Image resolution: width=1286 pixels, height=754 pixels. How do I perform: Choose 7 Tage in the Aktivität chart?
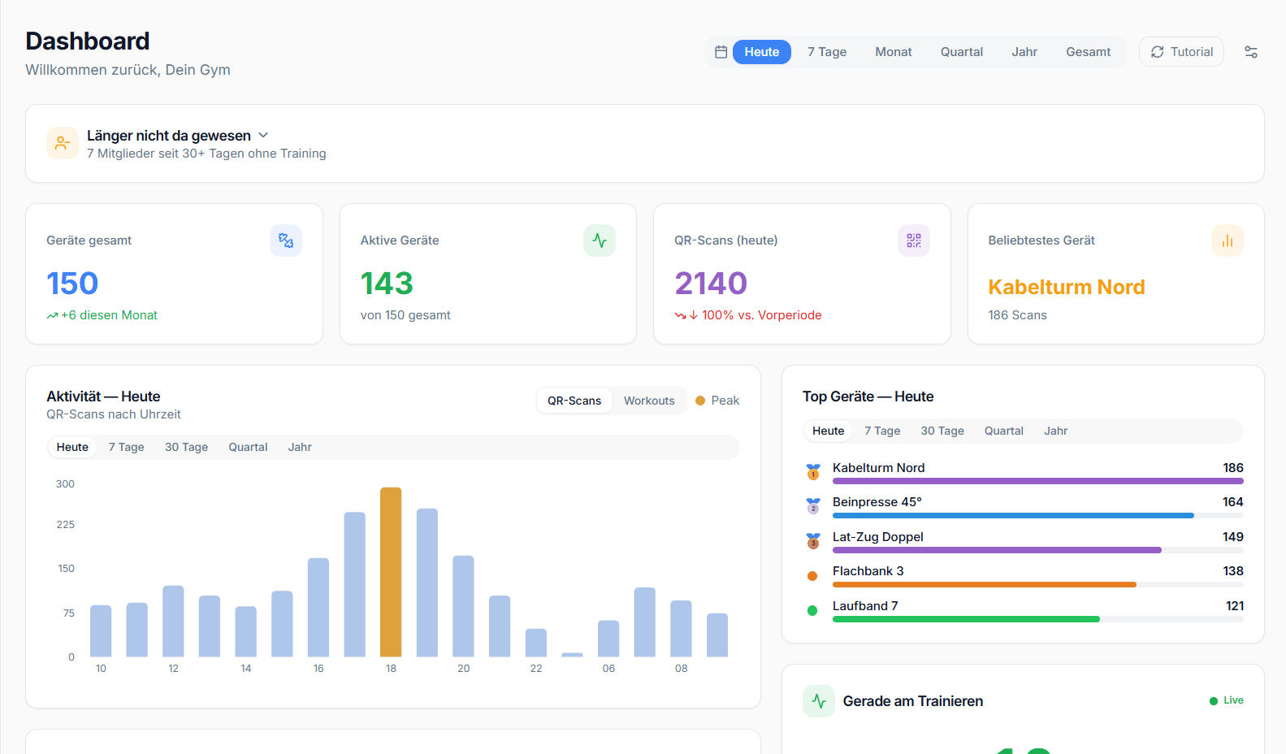click(x=127, y=447)
